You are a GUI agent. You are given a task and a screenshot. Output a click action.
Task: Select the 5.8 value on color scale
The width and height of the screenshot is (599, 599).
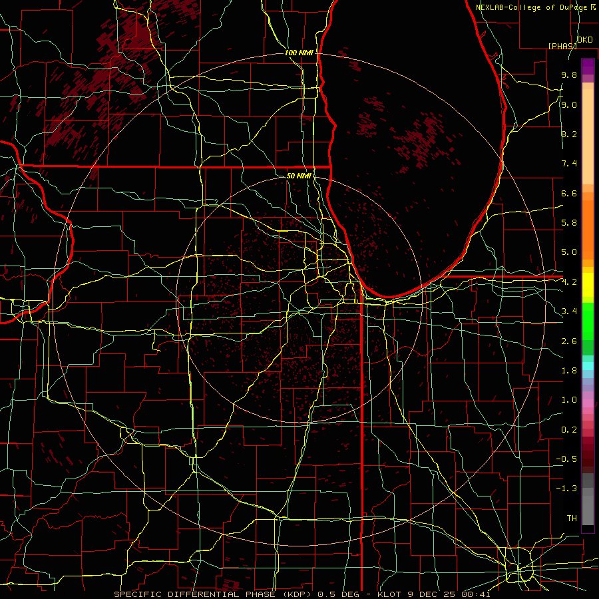click(569, 223)
